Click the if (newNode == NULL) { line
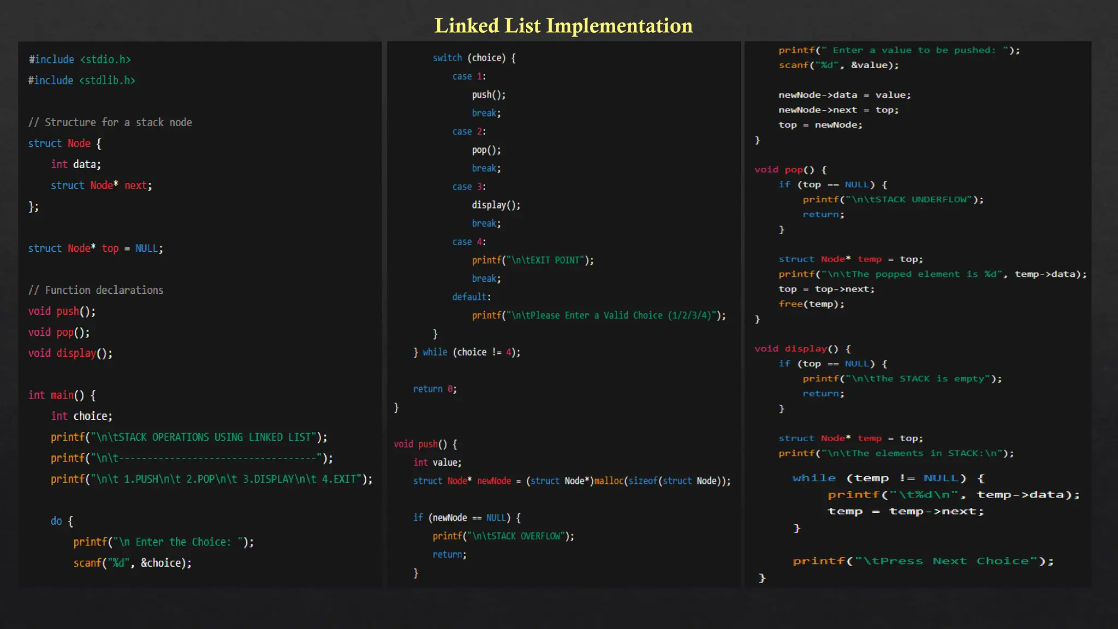 click(x=467, y=518)
